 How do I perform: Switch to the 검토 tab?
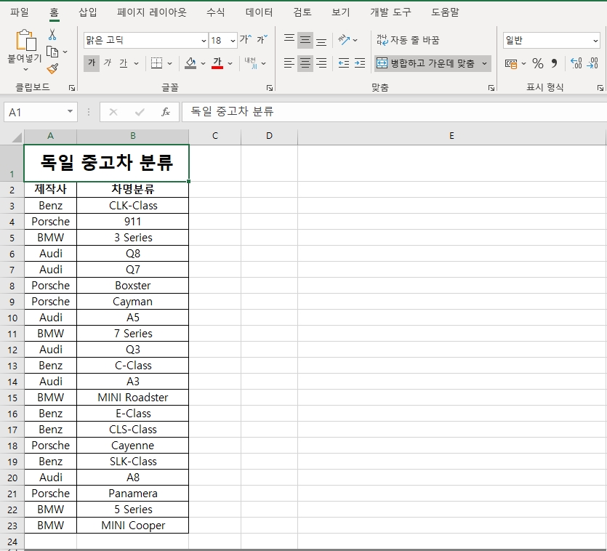(302, 12)
